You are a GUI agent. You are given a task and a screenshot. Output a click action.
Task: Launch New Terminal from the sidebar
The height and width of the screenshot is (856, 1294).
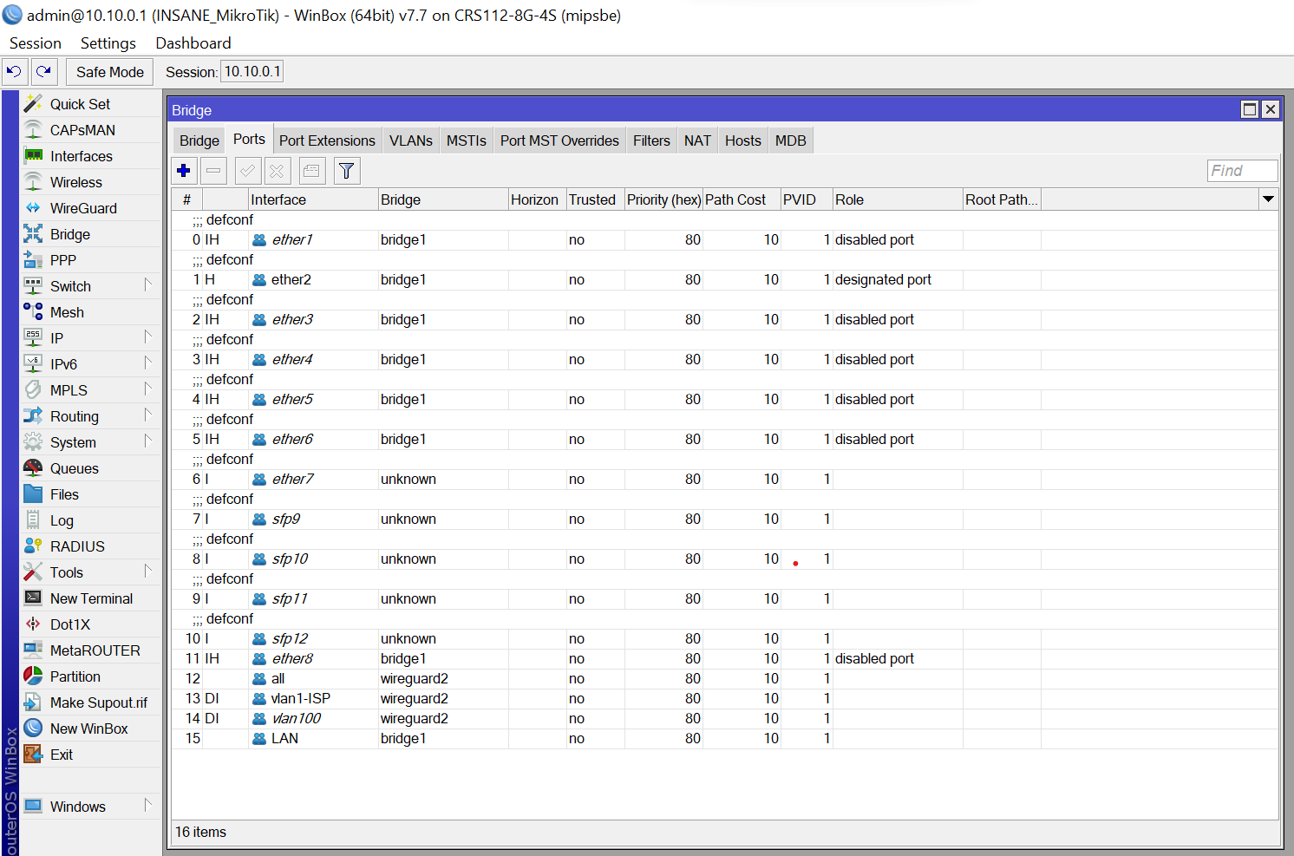[x=91, y=598]
